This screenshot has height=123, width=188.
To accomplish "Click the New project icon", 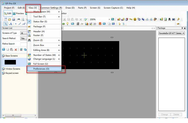I will pos(6,19).
